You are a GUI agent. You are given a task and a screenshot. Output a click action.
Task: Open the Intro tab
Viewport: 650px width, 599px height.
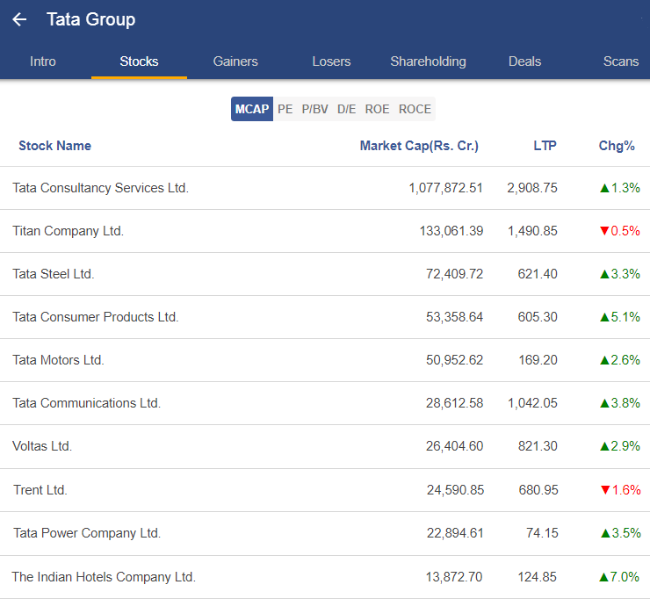(x=43, y=61)
